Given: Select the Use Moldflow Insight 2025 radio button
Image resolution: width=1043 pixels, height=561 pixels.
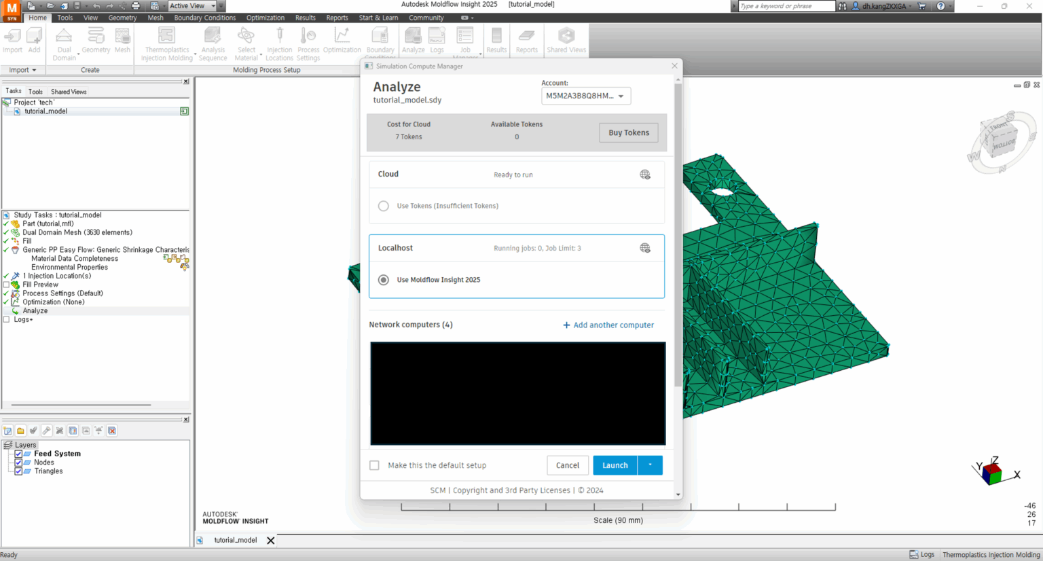Looking at the screenshot, I should pos(384,280).
